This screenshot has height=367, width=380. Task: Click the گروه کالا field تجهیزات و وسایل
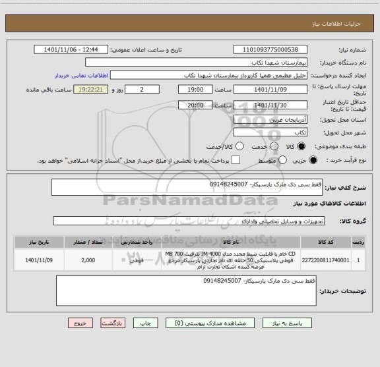pyautogui.click(x=189, y=221)
